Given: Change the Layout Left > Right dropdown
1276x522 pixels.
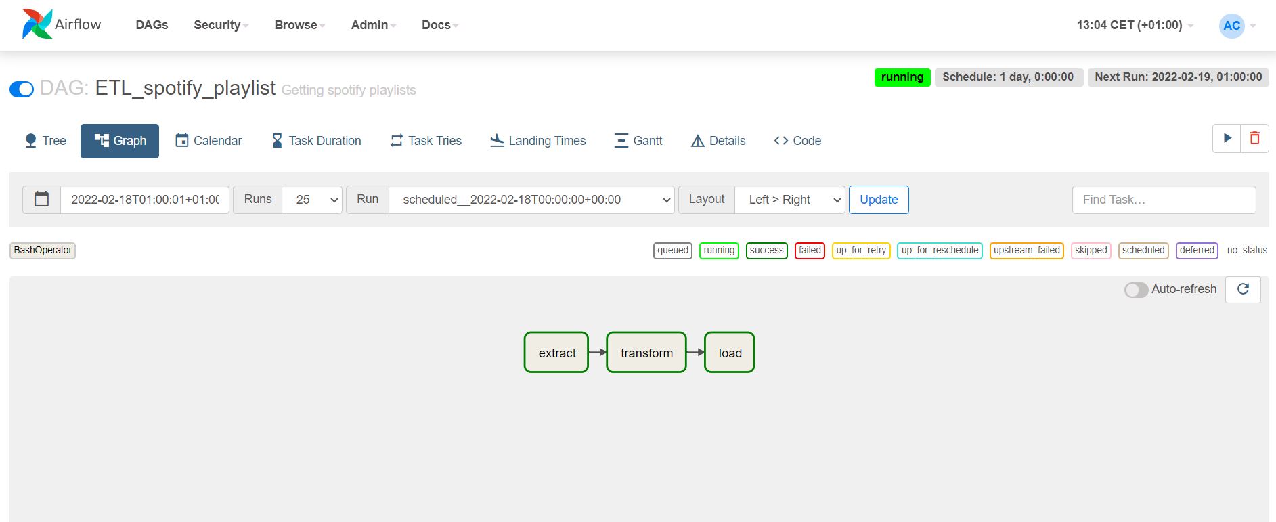Looking at the screenshot, I should (790, 200).
